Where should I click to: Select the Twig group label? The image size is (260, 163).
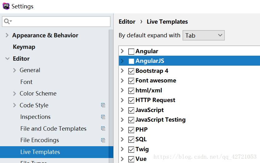tap(142, 149)
